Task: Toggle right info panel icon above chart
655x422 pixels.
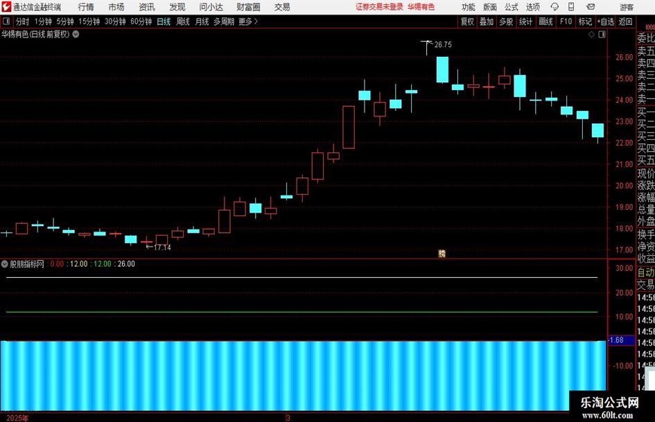Action: 602,35
